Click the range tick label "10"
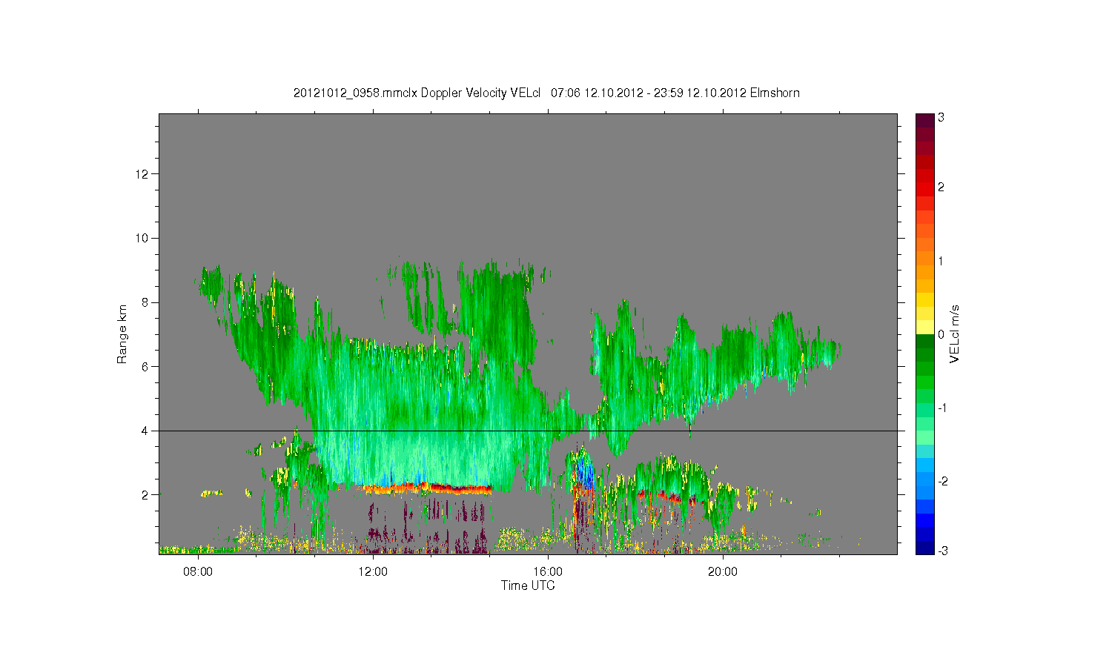Screen dimensions: 1112x667 pos(142,238)
